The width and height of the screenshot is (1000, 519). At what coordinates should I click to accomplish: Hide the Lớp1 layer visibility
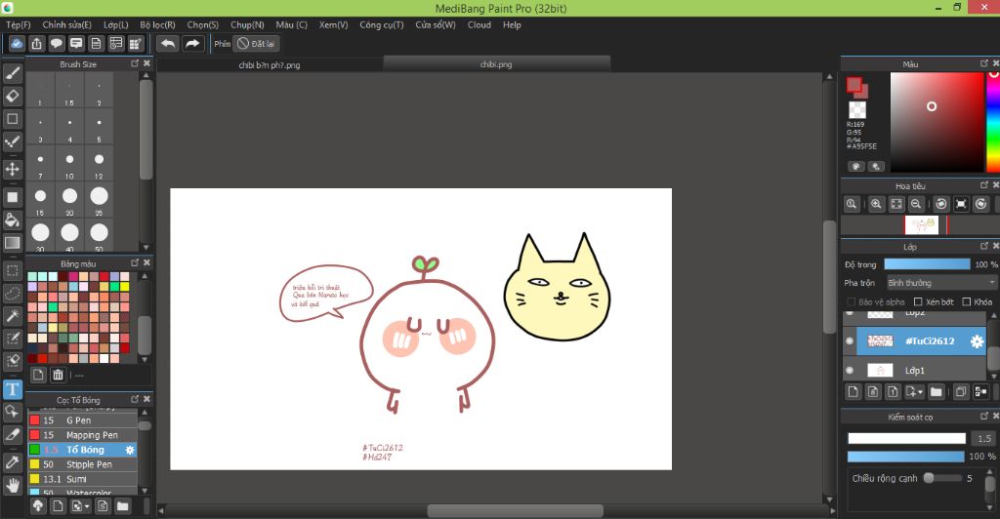850,370
